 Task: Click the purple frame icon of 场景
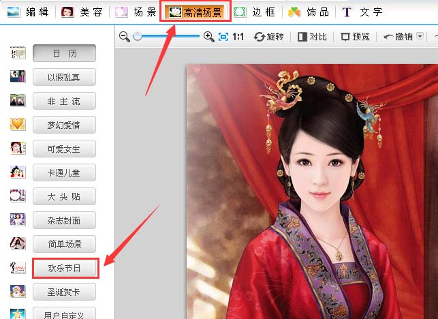[121, 12]
